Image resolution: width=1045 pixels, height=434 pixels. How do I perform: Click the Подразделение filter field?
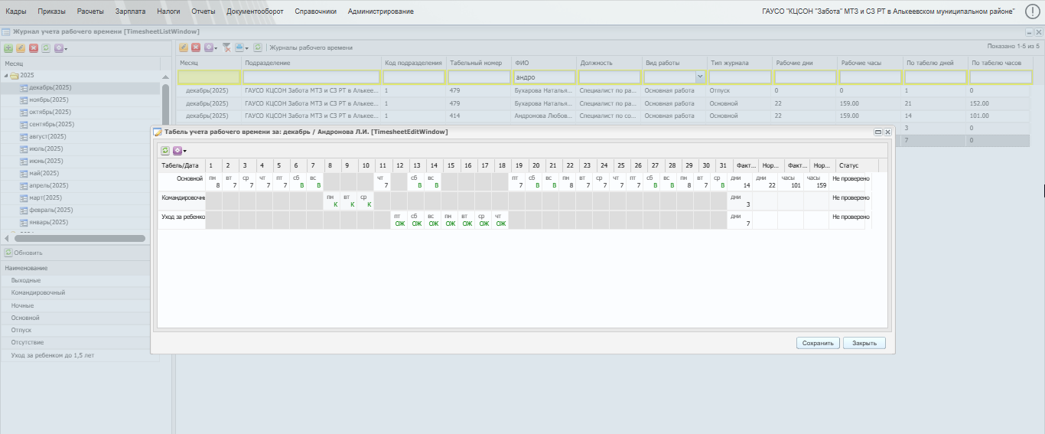[311, 77]
